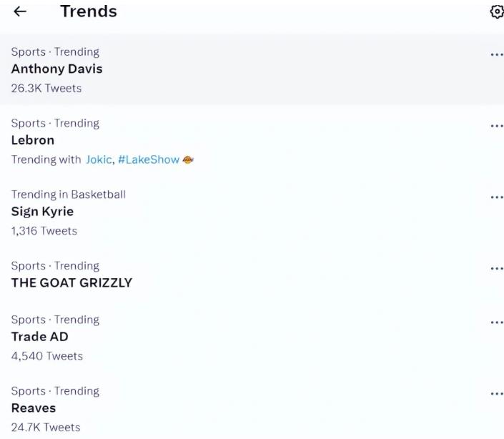The image size is (504, 439).
Task: Select the Lebron trending topic
Action: click(x=33, y=140)
